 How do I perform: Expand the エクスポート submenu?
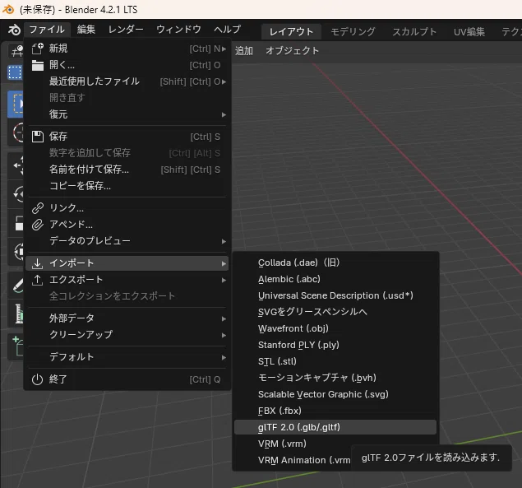click(127, 280)
